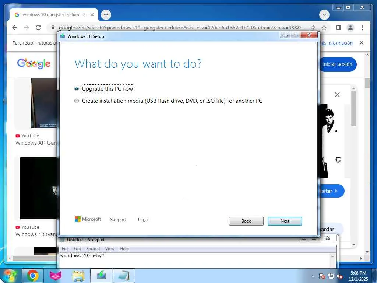Click the Windows 10 Gan result title

pos(36,234)
